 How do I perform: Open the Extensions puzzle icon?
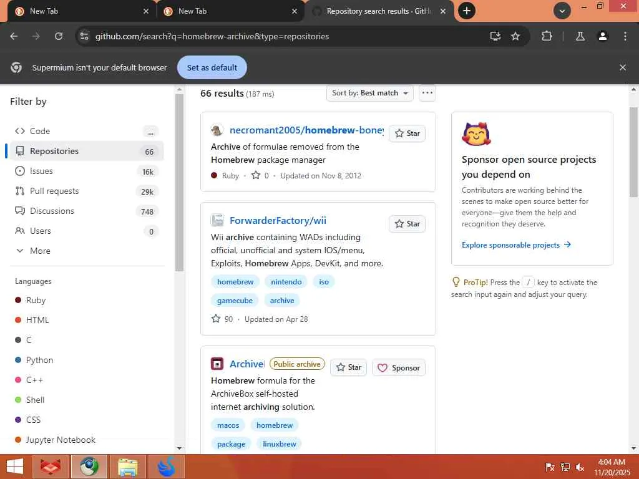point(547,36)
